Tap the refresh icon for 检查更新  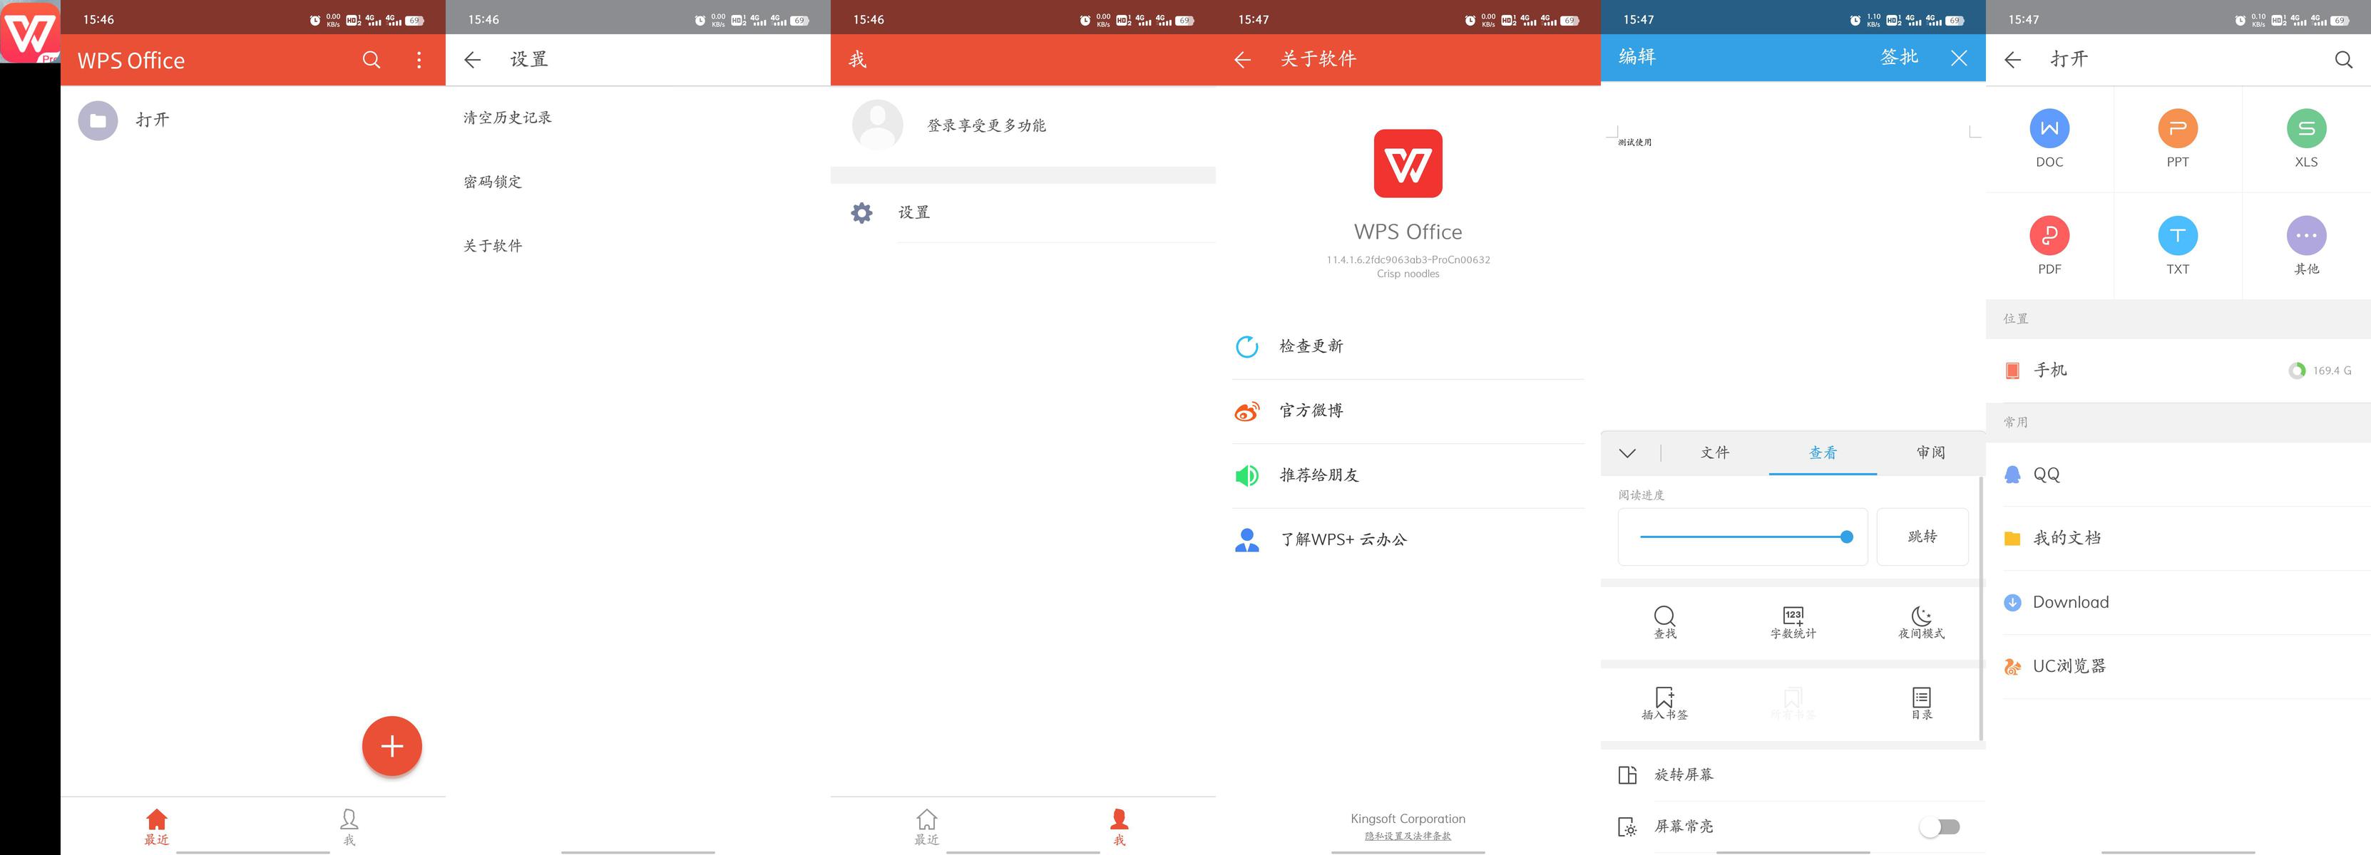point(1247,346)
